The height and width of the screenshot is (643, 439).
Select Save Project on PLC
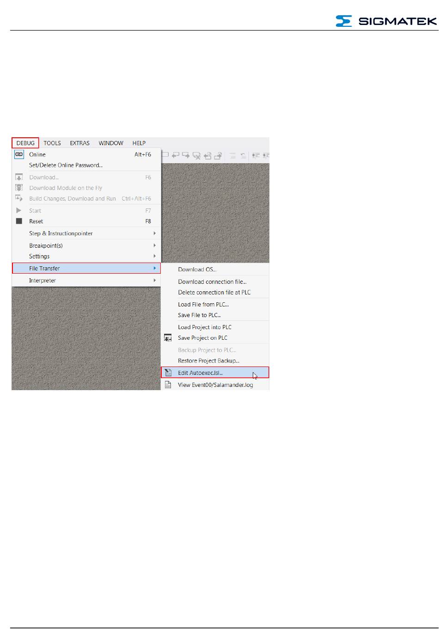pyautogui.click(x=215, y=338)
